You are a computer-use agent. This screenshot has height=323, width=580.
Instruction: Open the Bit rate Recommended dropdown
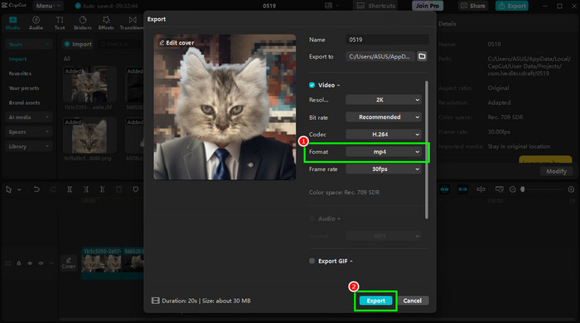(384, 116)
